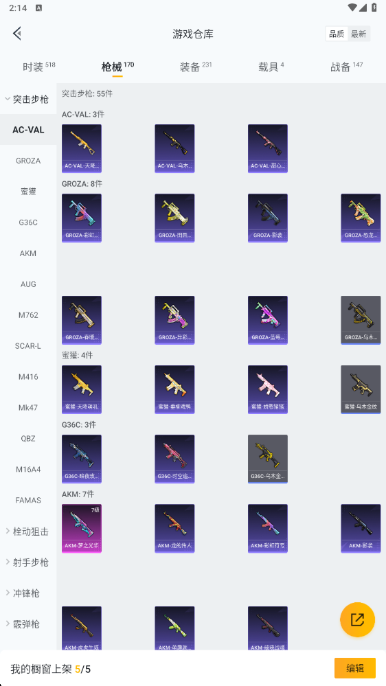Viewport: 386px width, 686px height.
Task: Tap the 编辑 button
Action: click(355, 668)
